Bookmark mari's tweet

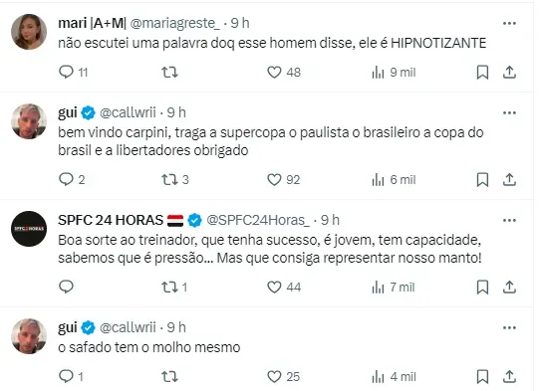click(482, 73)
